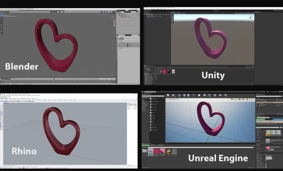Select the Cursor tool in Blender toolbar
Screen dimensions: 283x171
pyautogui.click(x=1, y=18)
